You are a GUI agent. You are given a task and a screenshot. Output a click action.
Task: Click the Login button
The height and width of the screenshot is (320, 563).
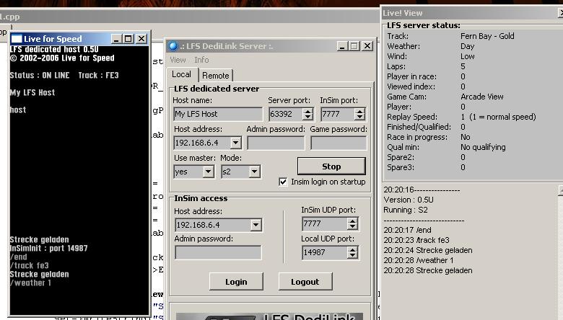(236, 282)
